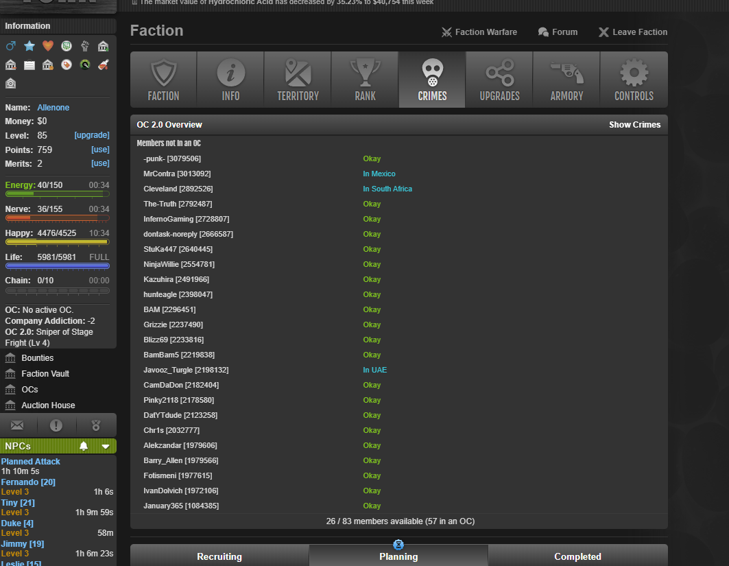Screen dimensions: 729x566
Task: Click the bank icon with red bar
Action: tap(11, 64)
